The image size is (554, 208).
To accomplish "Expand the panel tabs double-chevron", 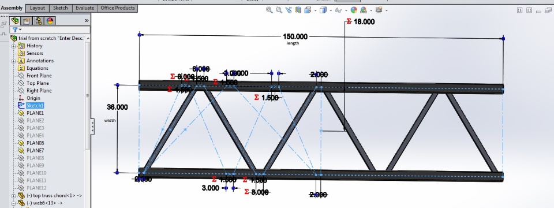I will (x=87, y=21).
